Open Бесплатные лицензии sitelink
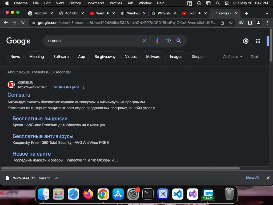 [x=40, y=119]
